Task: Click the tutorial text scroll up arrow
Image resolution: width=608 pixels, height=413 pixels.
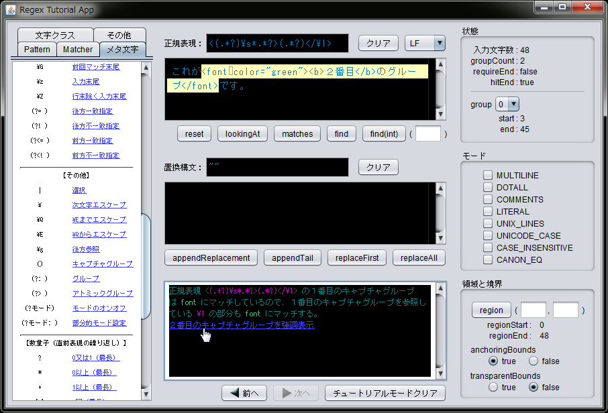Action: (x=440, y=288)
